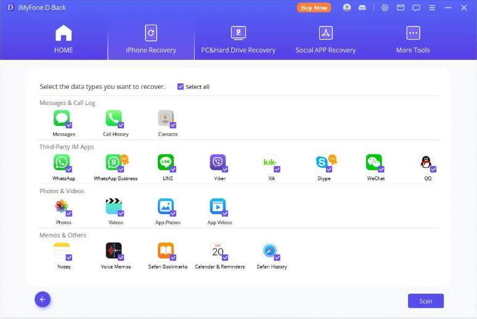Toggle the Select all checkbox
The height and width of the screenshot is (319, 477).
point(181,86)
